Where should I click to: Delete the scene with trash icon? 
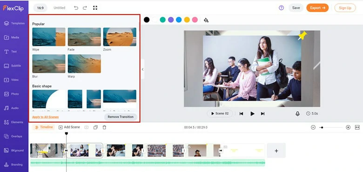pyautogui.click(x=104, y=127)
